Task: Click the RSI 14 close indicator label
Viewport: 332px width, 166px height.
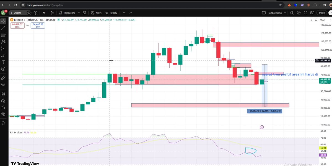Action: point(16,133)
